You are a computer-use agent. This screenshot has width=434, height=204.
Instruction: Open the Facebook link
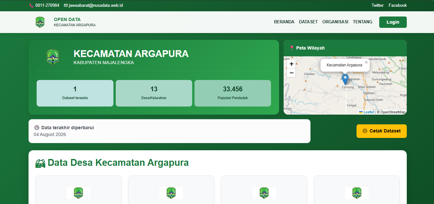(x=398, y=6)
